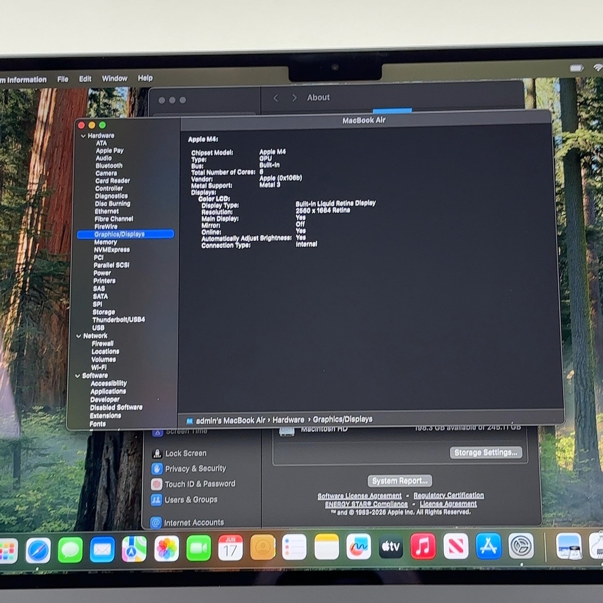Viewport: 603px width, 603px height.
Task: Open the Apple TV app in the Dock
Action: point(391,546)
